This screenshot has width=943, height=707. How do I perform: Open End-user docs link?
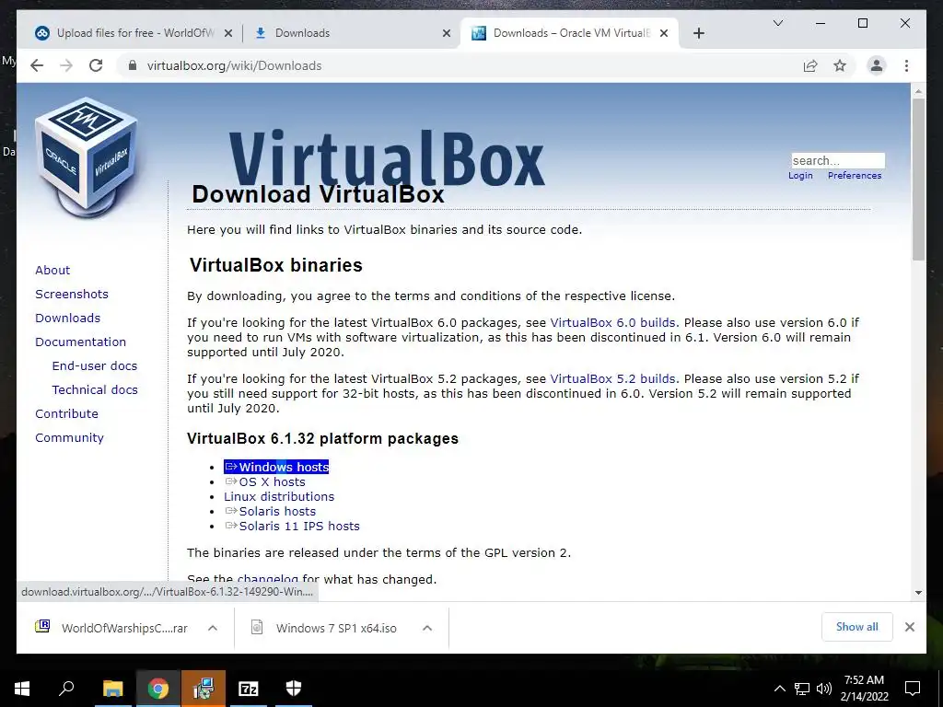pos(95,365)
